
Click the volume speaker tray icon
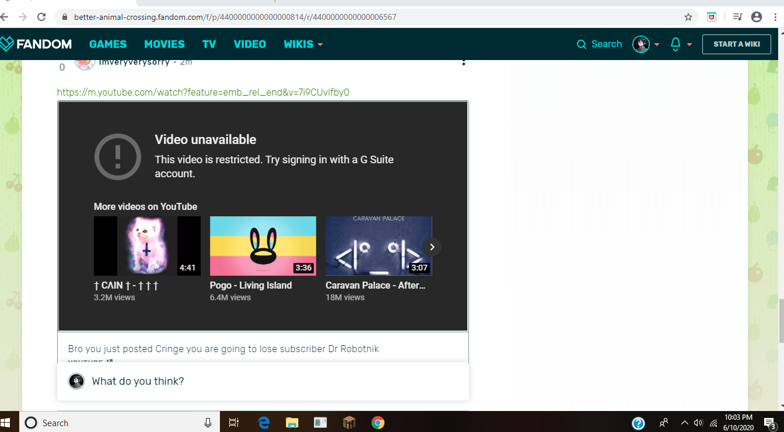pyautogui.click(x=699, y=423)
